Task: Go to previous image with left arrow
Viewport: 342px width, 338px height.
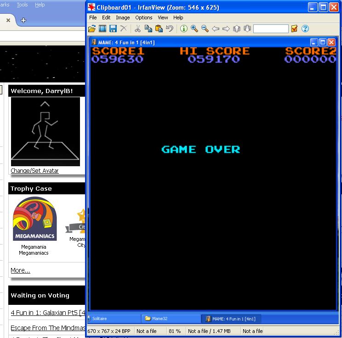Action: point(216,29)
